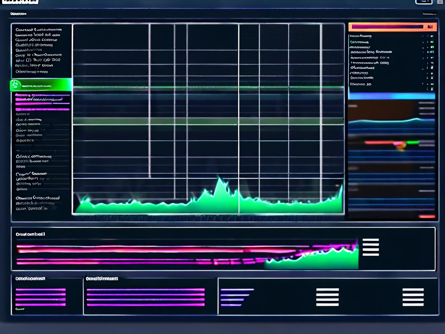445x334 pixels.
Task: Select the tab label below the top-left logo
Action: point(19,14)
